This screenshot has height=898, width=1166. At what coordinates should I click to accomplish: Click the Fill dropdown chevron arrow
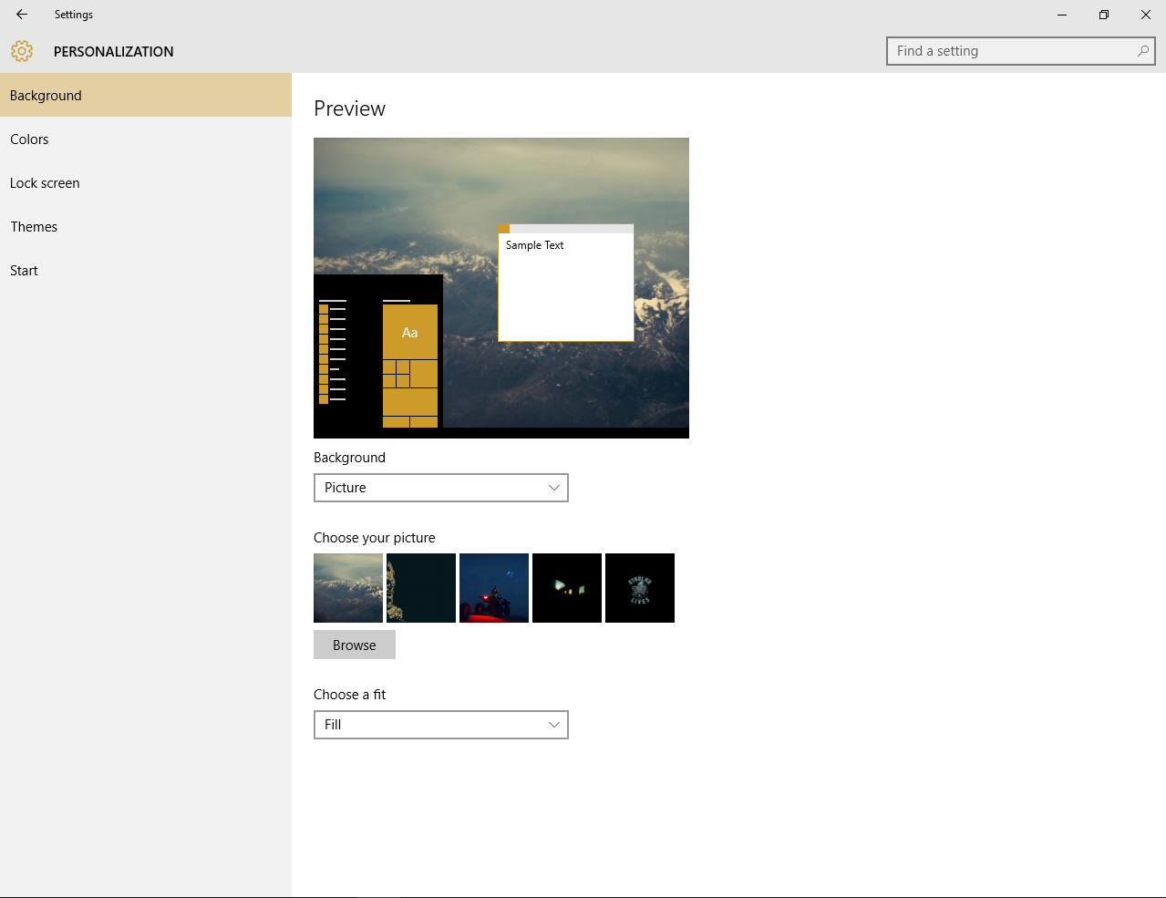(x=553, y=725)
